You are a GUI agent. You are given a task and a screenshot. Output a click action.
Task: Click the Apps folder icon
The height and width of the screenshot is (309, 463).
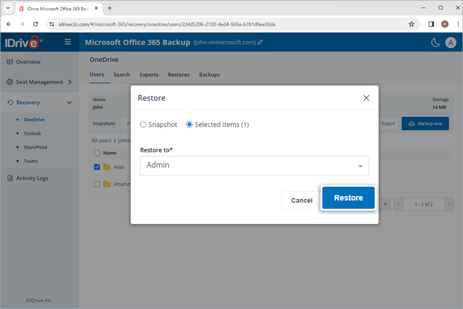(x=106, y=167)
